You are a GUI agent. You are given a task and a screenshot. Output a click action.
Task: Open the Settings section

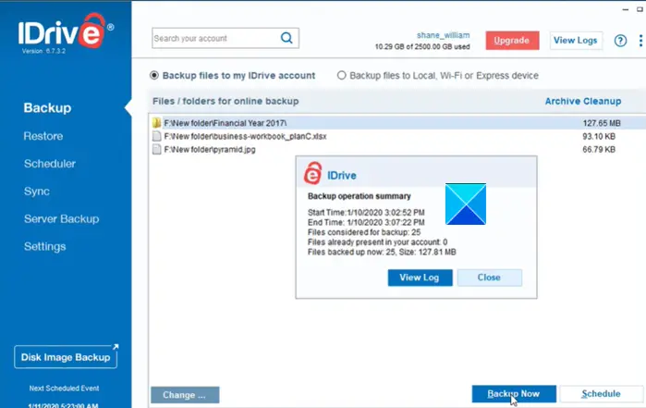pyautogui.click(x=45, y=247)
